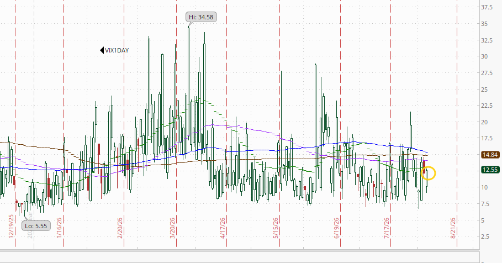The image size is (502, 263).
Task: Click the Lo: 5.55 price bubble
Action: [36, 226]
